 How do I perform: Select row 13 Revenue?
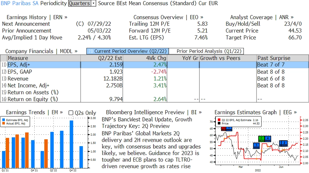click(154, 79)
